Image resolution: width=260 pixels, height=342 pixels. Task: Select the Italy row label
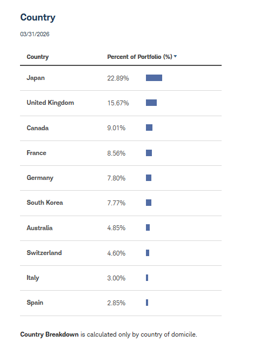coord(33,278)
